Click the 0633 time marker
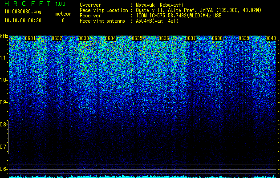This screenshot has width=280, height=178. tap(84, 38)
